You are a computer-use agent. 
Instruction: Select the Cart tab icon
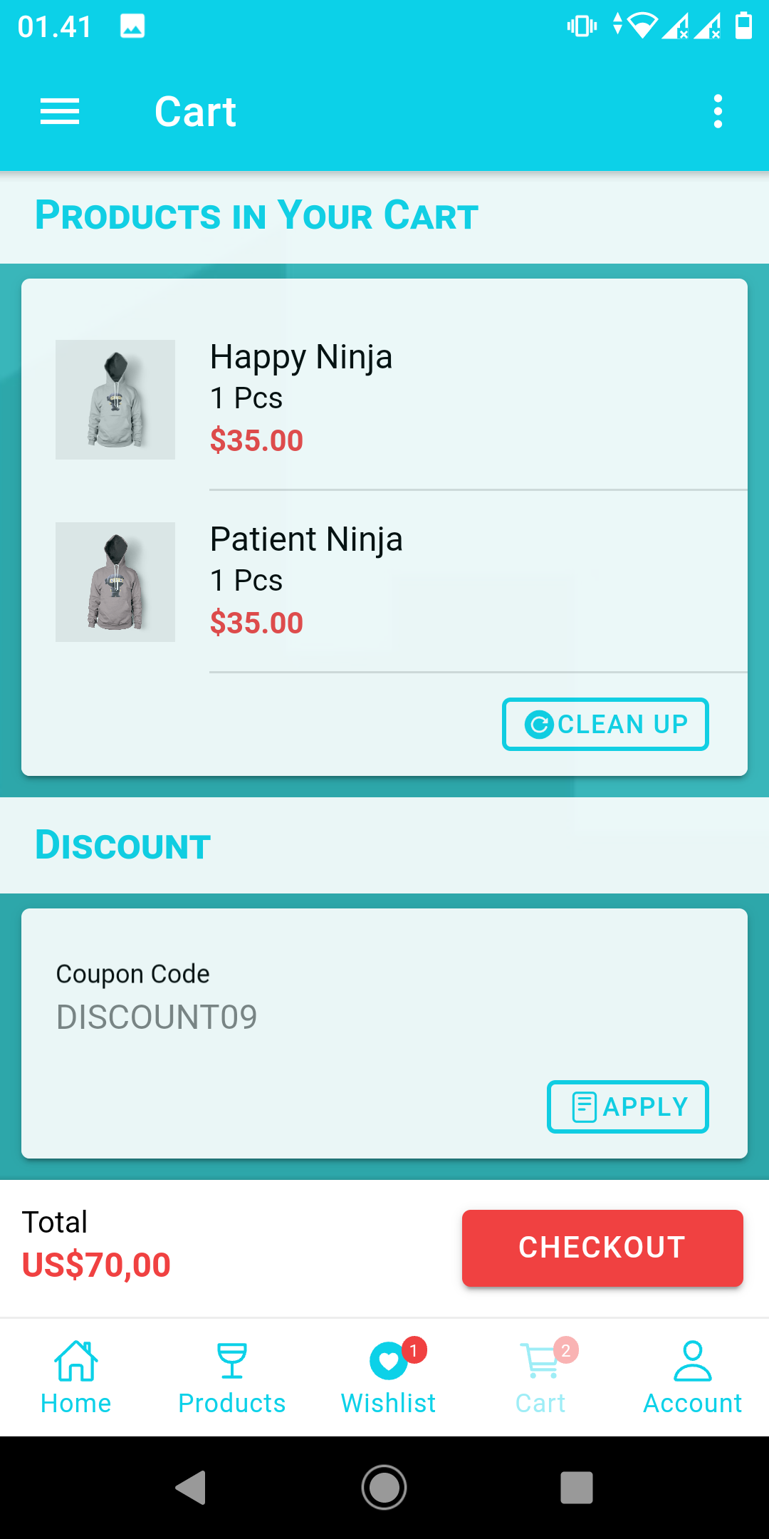point(542,1361)
